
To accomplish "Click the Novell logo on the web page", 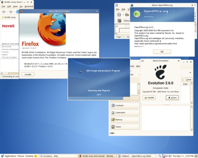I will click(x=9, y=26).
